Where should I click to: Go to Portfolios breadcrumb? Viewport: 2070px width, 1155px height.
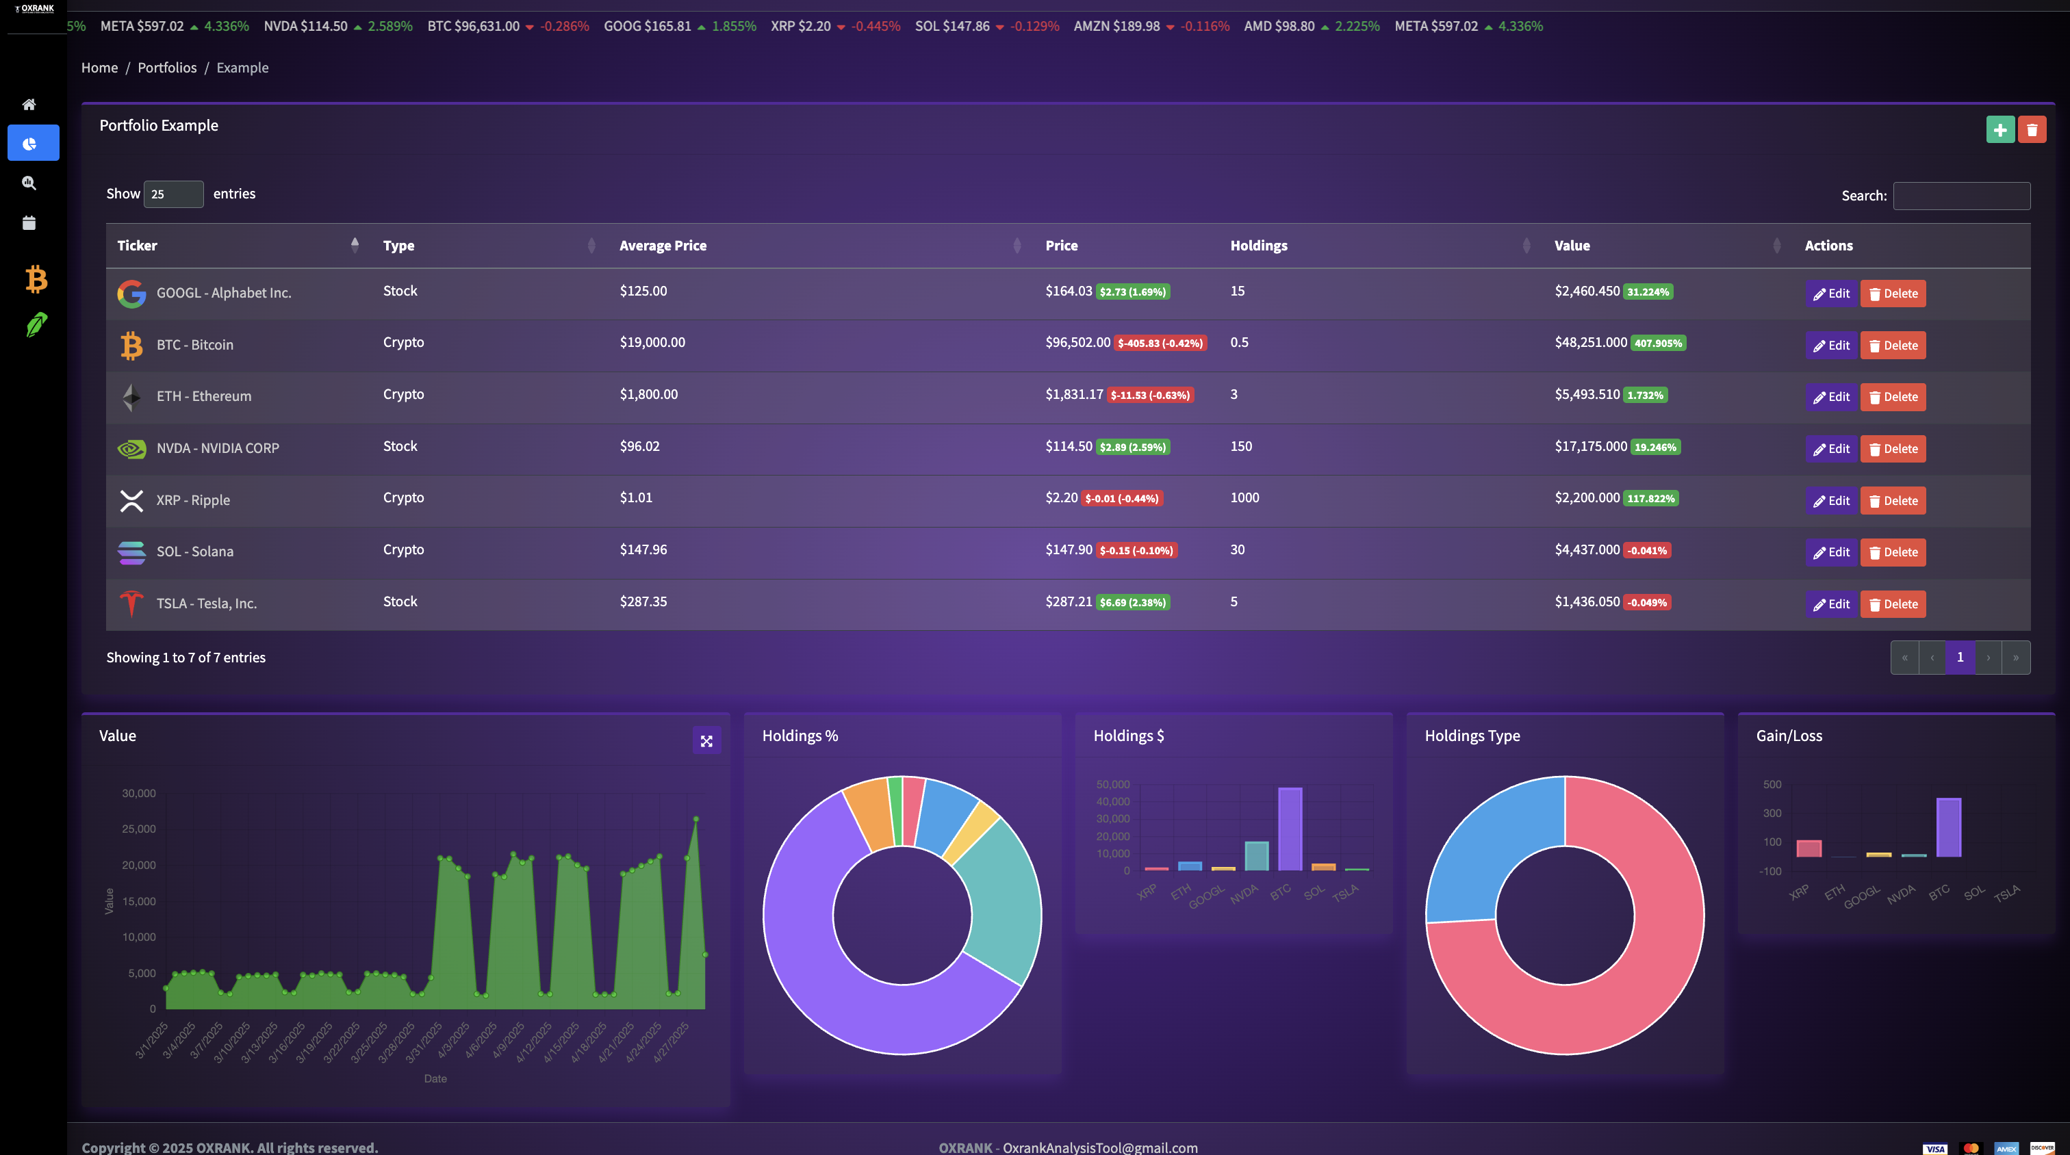coord(166,68)
